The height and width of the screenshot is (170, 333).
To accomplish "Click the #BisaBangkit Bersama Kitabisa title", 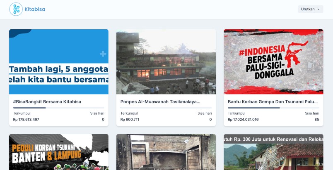I will click(x=47, y=102).
